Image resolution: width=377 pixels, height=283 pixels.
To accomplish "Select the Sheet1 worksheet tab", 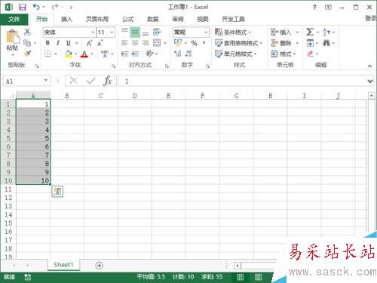I will click(63, 265).
